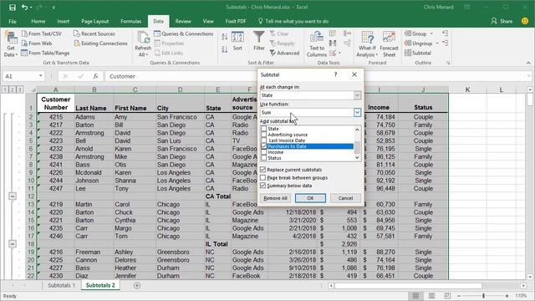Image resolution: width=535 pixels, height=301 pixels.
Task: Open Page Layout tab
Action: pyautogui.click(x=94, y=21)
